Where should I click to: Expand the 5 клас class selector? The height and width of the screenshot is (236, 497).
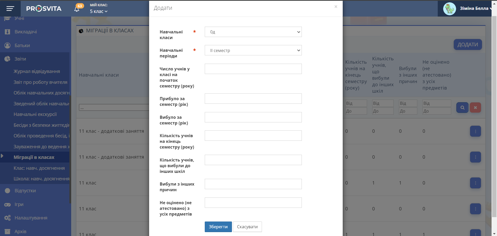pyautogui.click(x=99, y=11)
